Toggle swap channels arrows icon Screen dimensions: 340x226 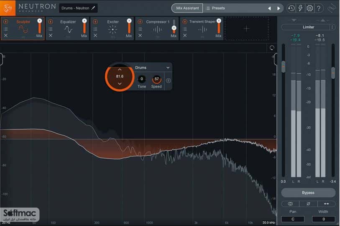click(326, 204)
